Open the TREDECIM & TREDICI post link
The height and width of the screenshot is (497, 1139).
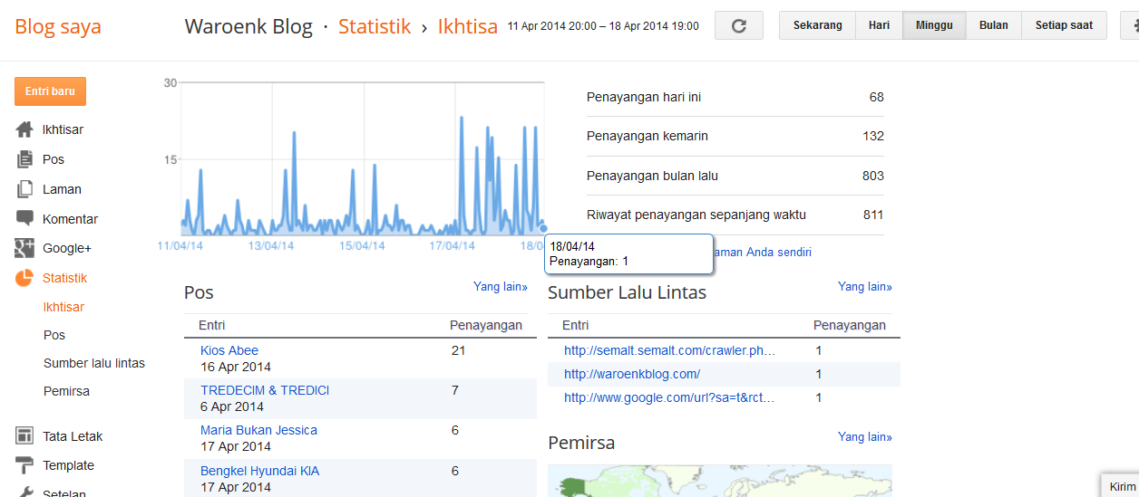265,390
